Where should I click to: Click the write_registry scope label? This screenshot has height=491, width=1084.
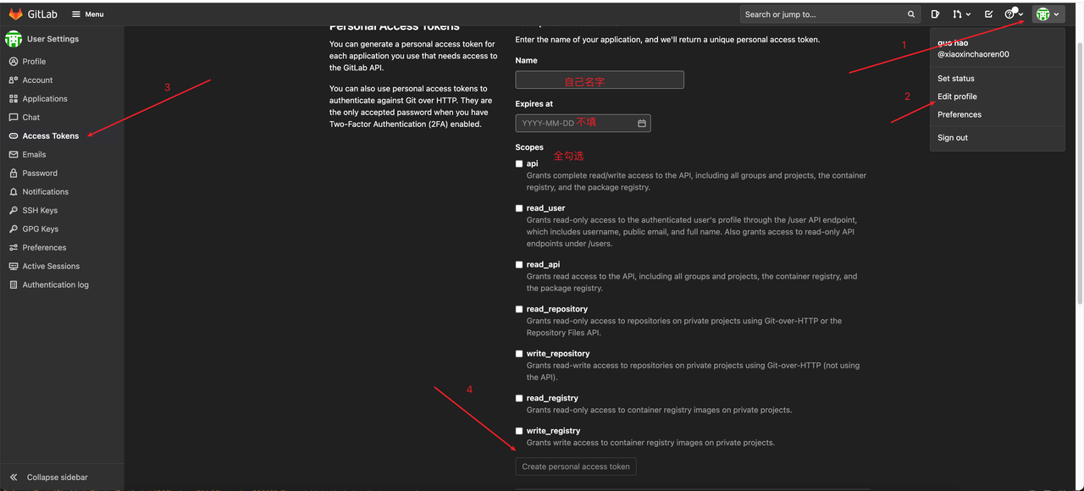[553, 431]
